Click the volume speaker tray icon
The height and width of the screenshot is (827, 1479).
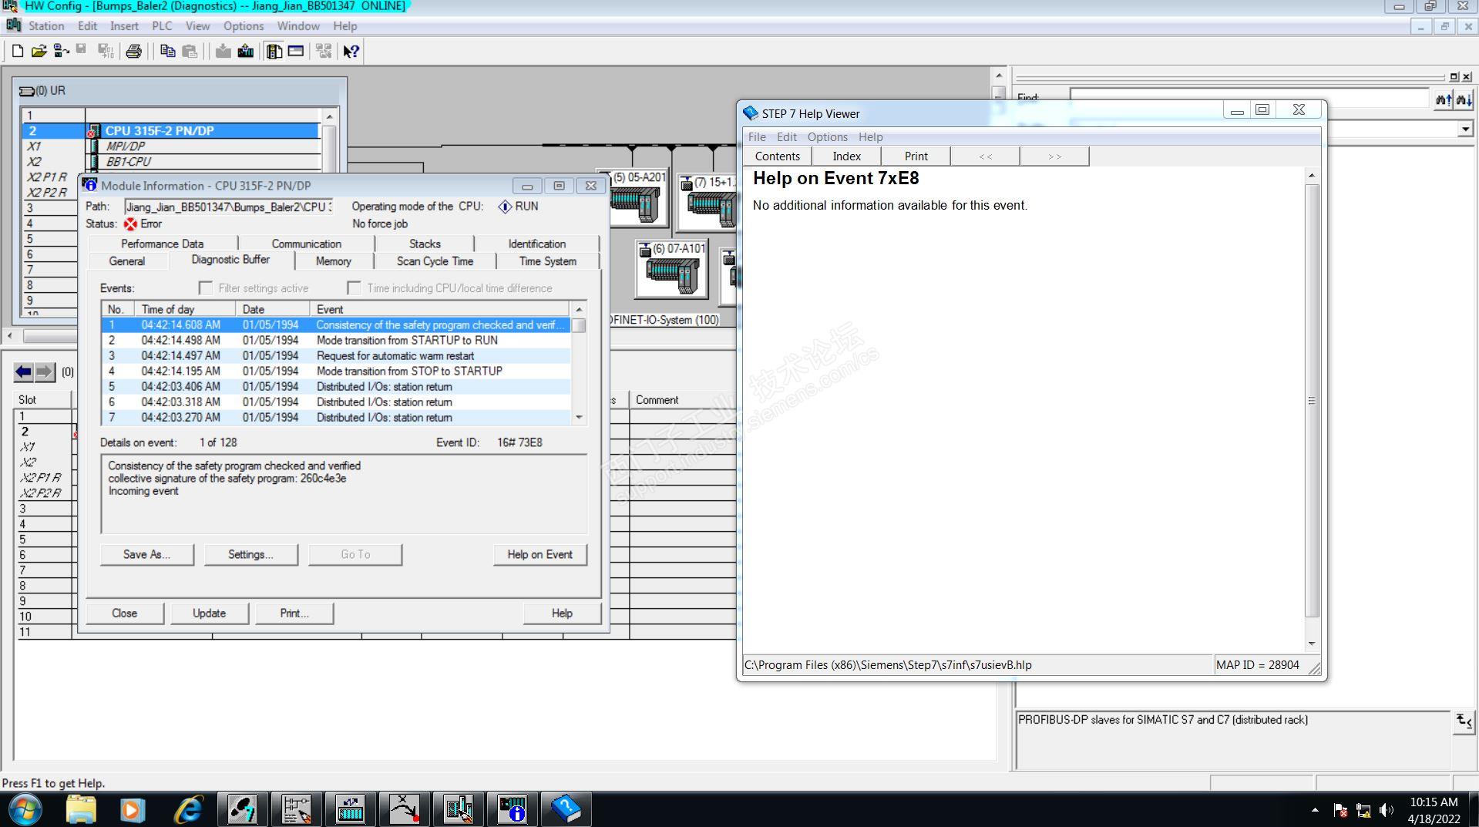[1387, 810]
